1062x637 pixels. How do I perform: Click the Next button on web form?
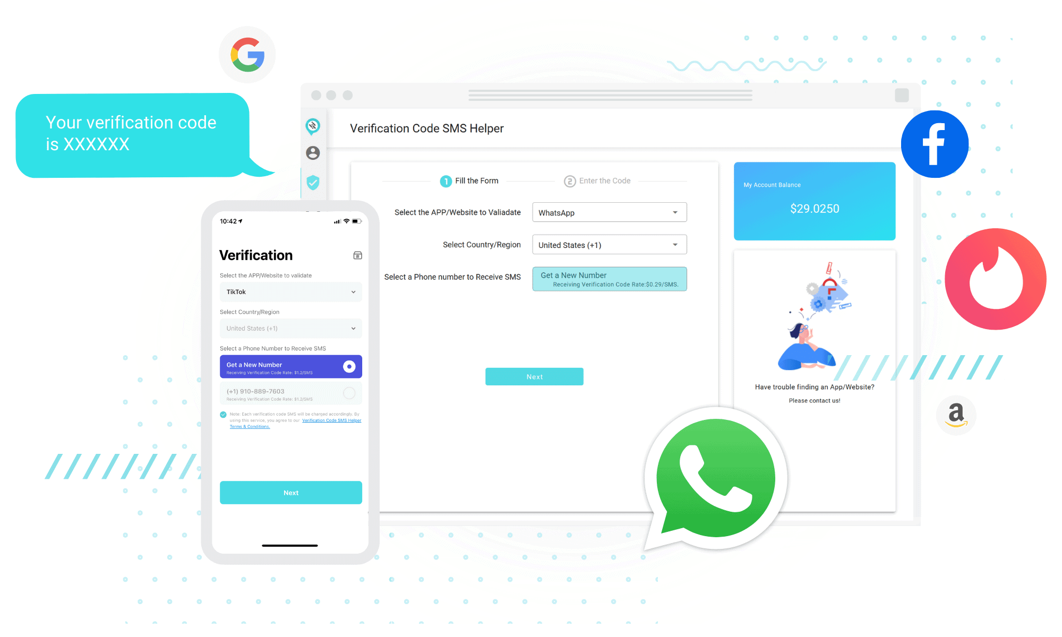[536, 376]
